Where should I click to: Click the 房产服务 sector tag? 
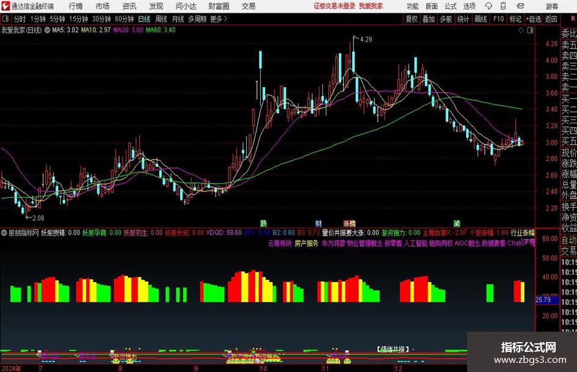pyautogui.click(x=307, y=244)
